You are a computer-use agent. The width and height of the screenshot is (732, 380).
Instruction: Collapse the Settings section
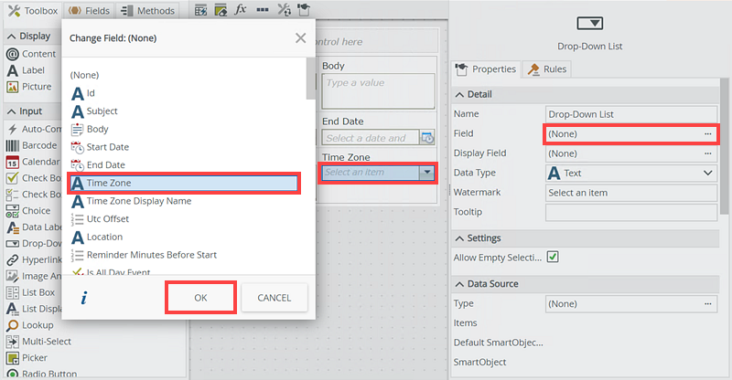[460, 238]
